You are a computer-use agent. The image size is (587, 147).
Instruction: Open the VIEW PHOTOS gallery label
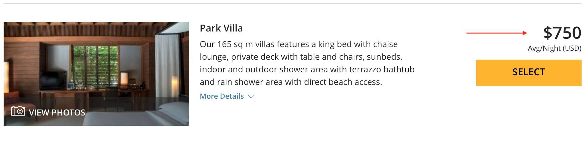[x=57, y=112]
